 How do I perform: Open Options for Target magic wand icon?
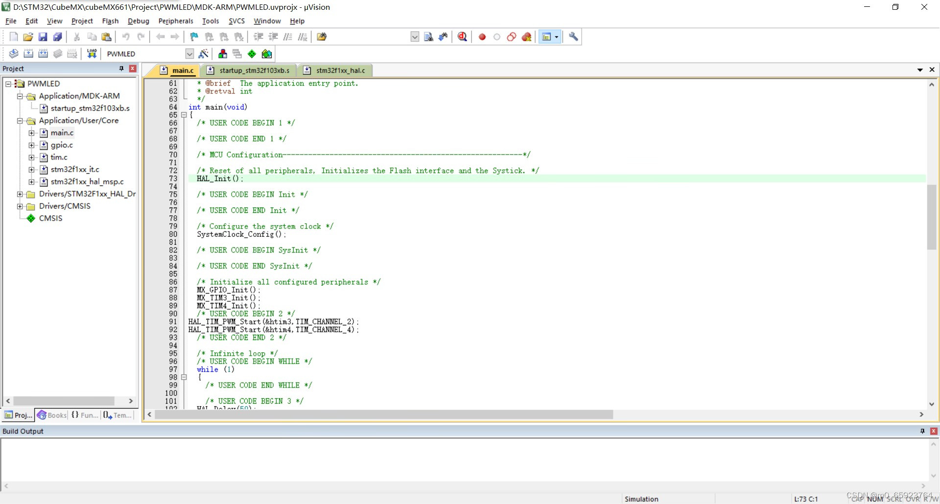click(204, 54)
